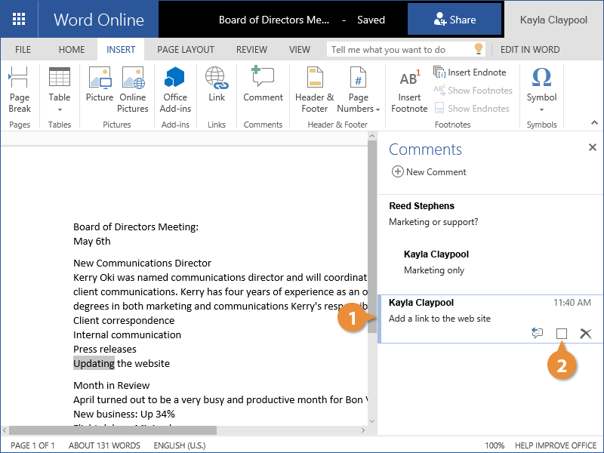Add a Comment from the ribbon
The width and height of the screenshot is (604, 453).
click(263, 88)
